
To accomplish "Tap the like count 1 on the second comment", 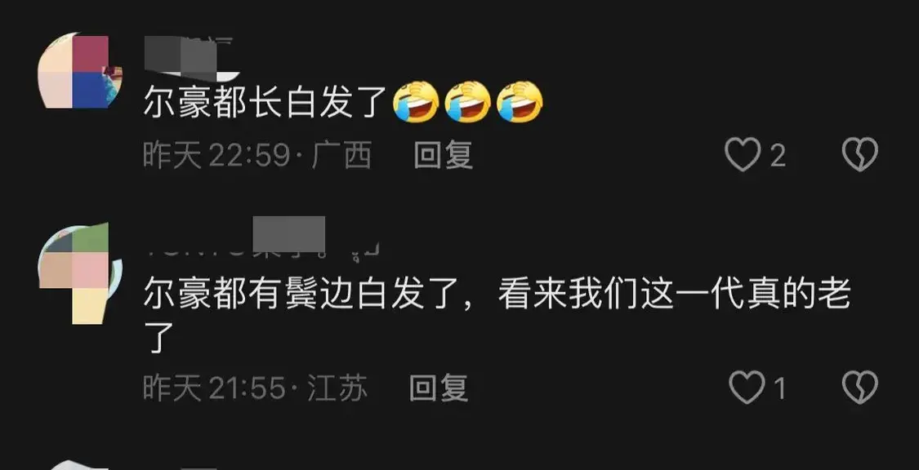I will click(779, 388).
